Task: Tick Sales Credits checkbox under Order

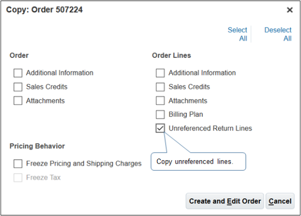Action: click(18, 87)
